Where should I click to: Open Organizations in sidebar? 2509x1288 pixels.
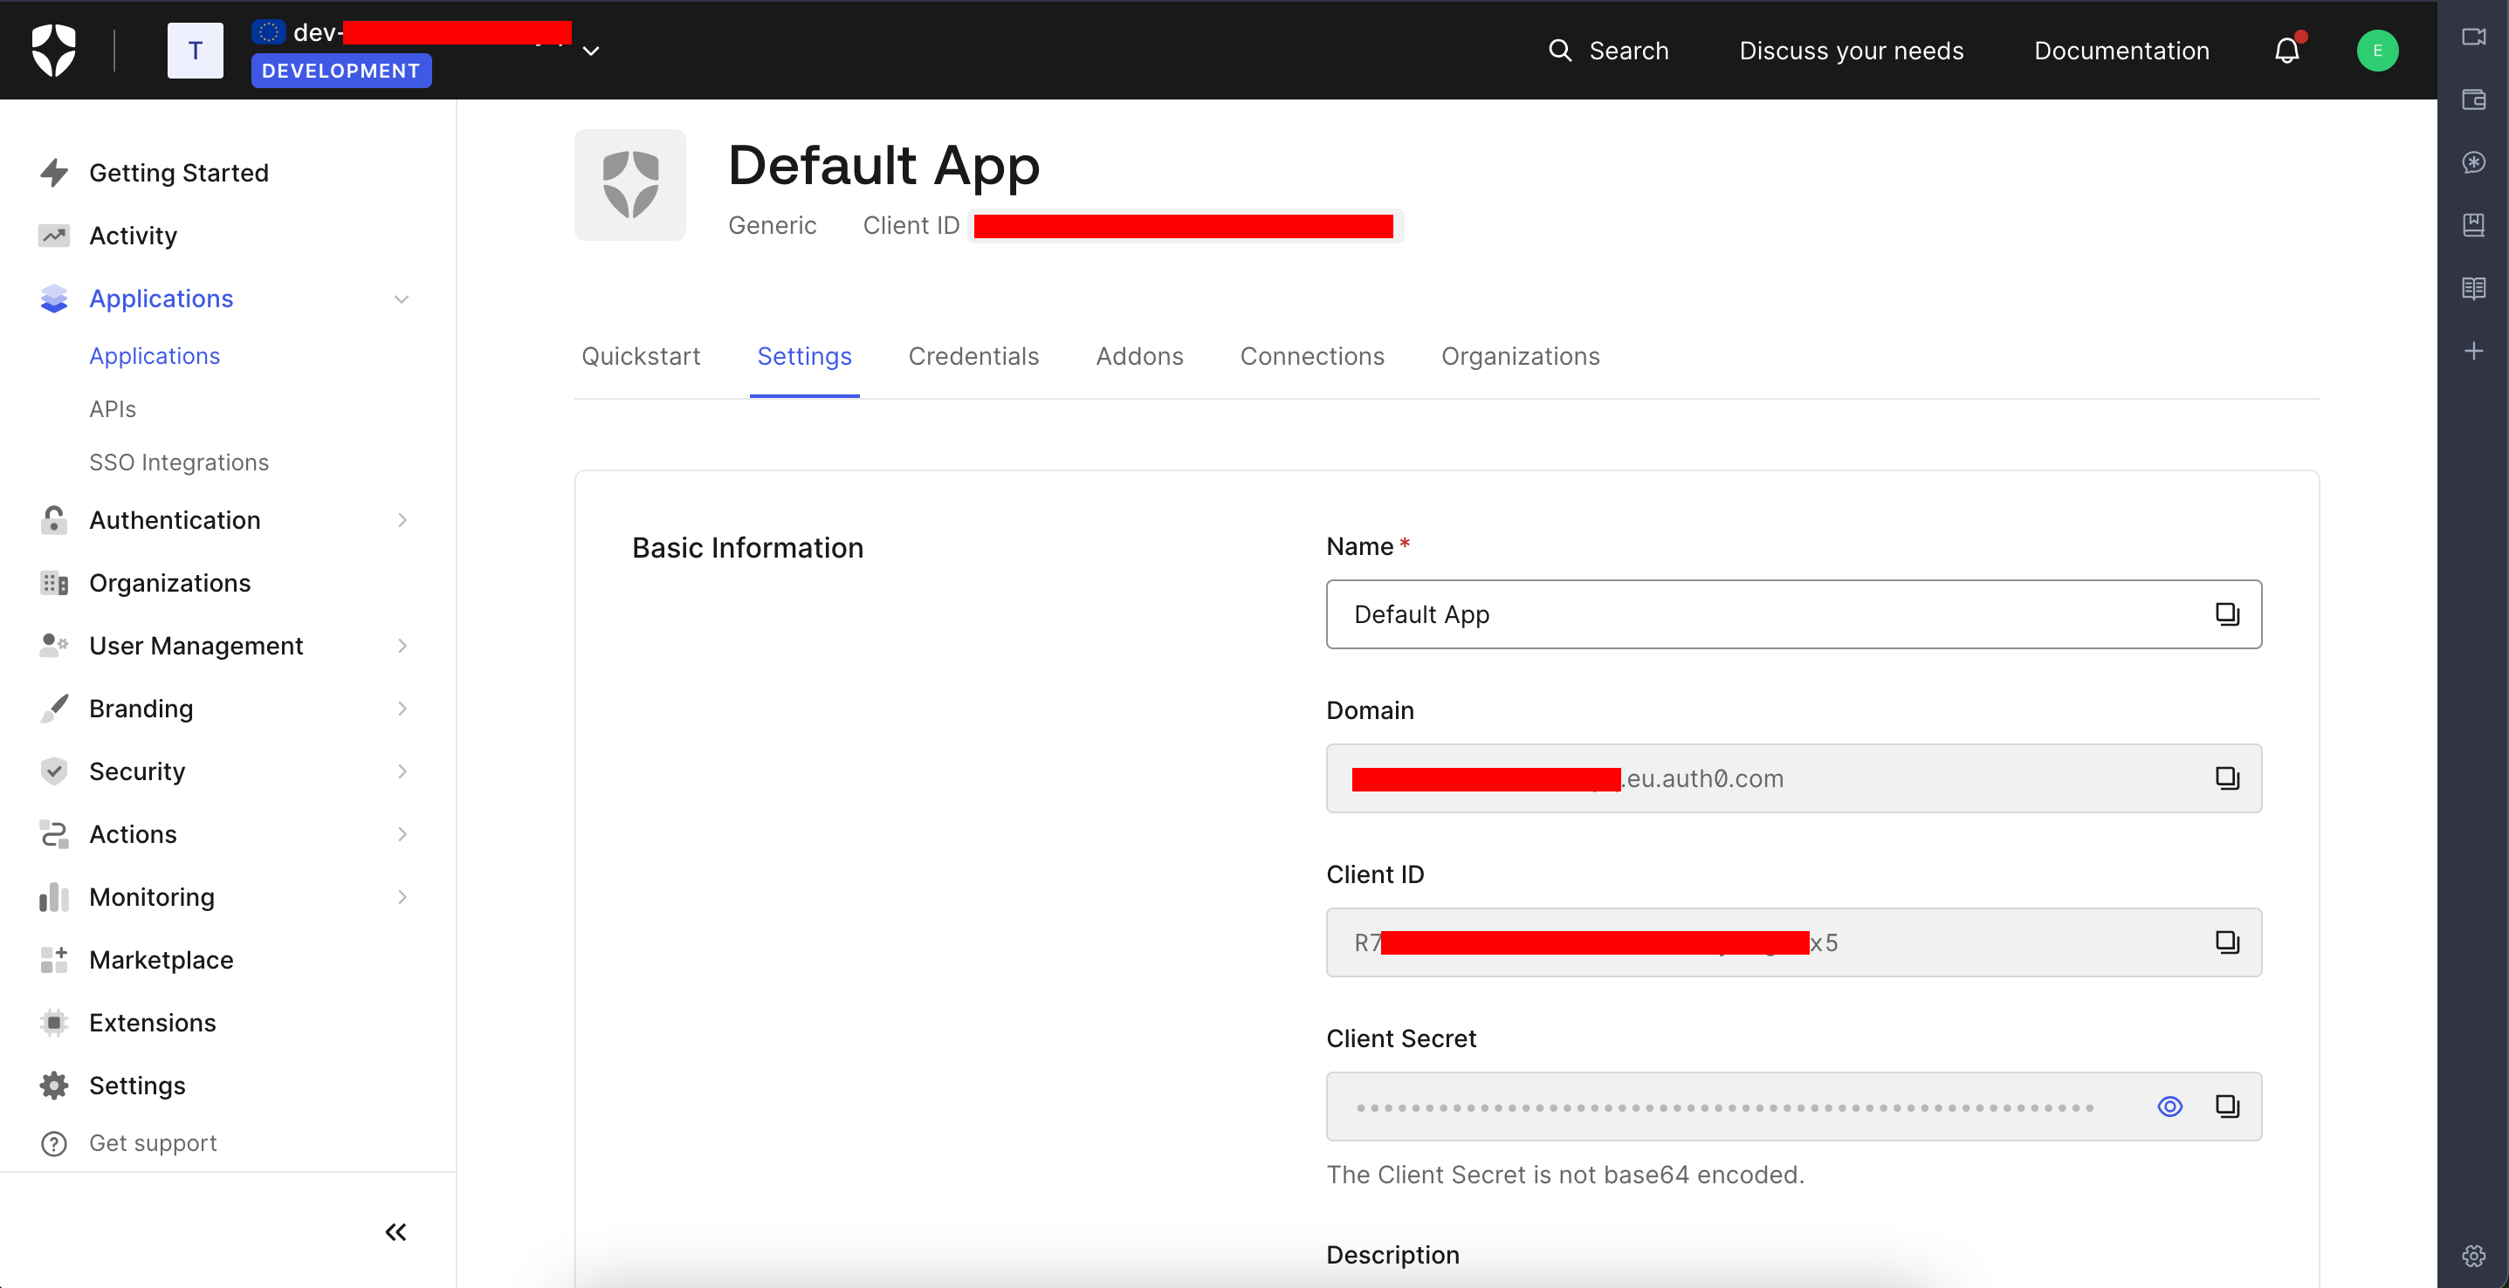(169, 583)
